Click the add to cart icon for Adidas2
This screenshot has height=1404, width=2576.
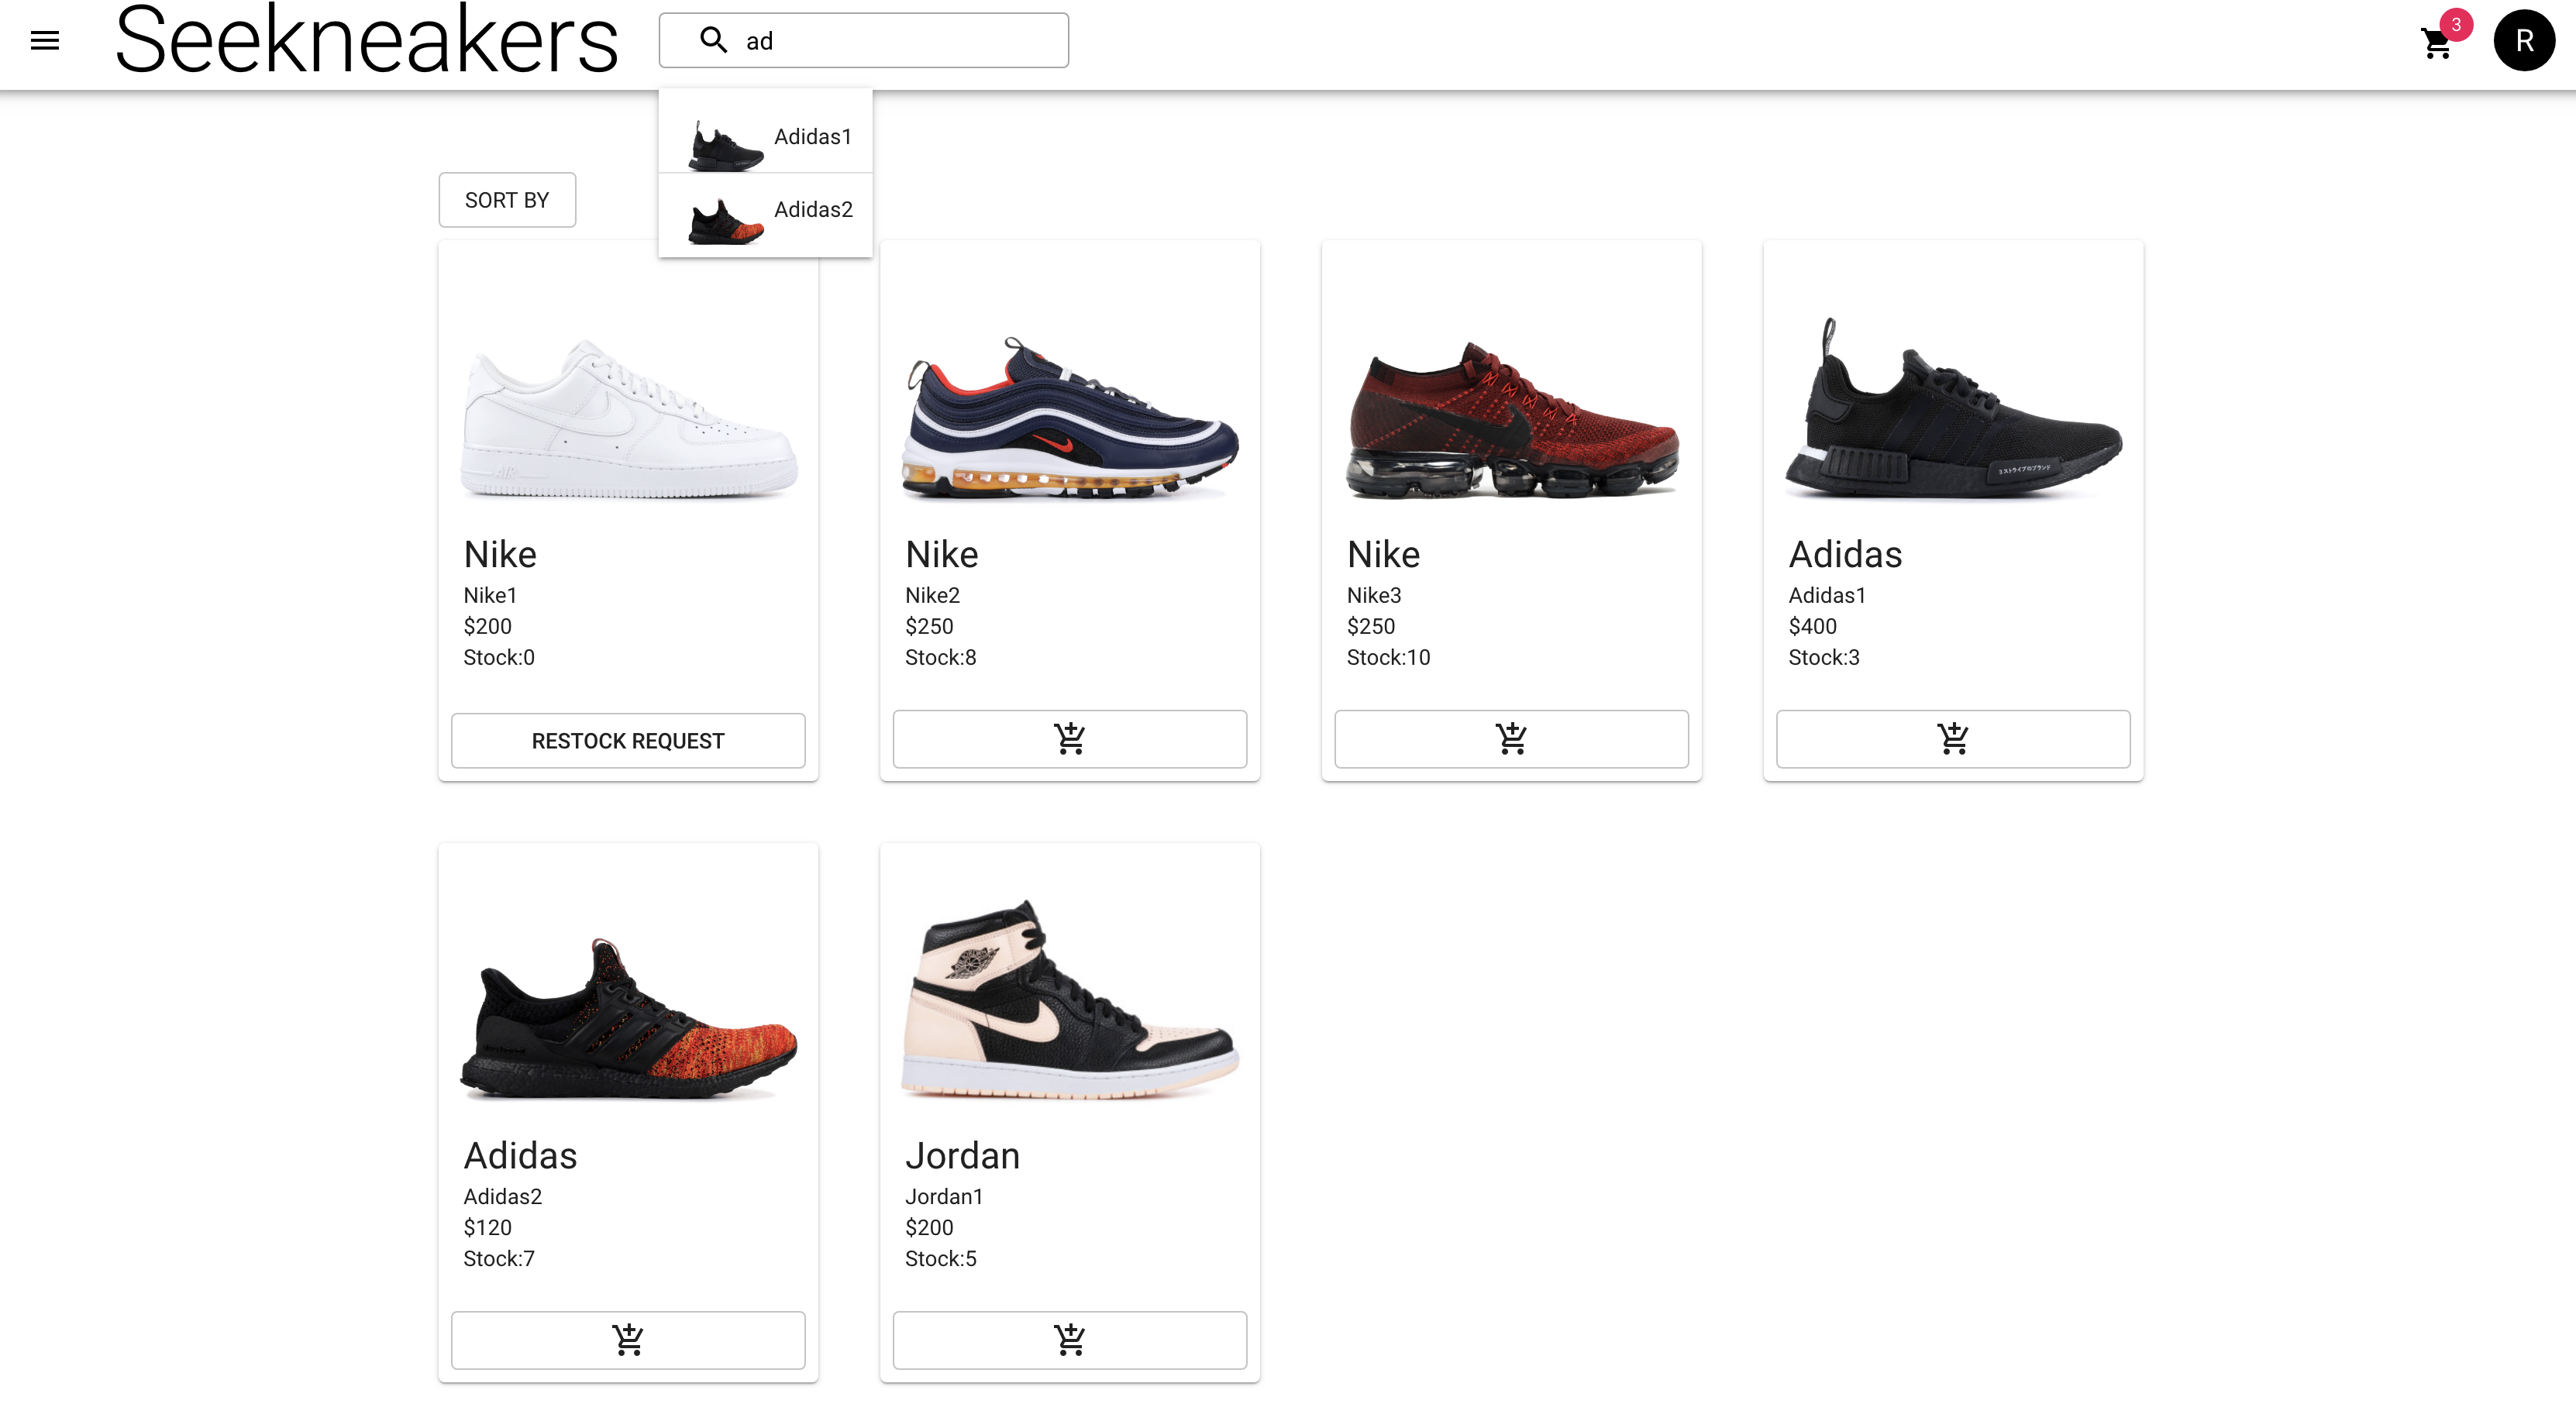(x=628, y=1338)
